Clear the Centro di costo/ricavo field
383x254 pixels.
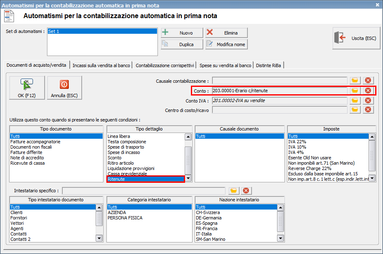(x=368, y=110)
